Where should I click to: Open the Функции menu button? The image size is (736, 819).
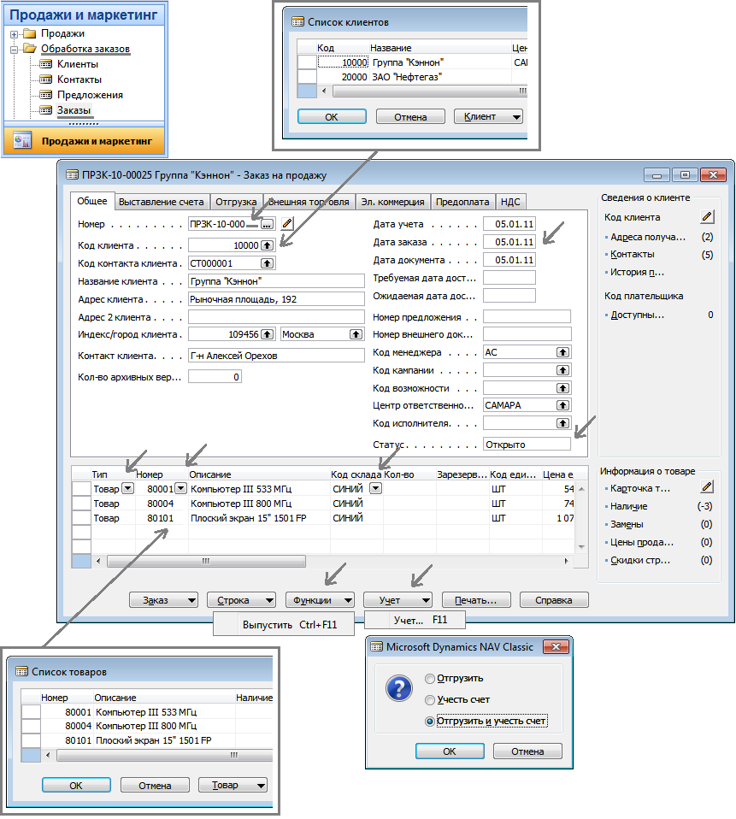pos(320,600)
